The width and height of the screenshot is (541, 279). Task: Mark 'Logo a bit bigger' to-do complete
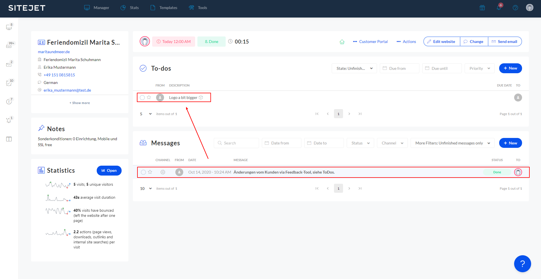pyautogui.click(x=142, y=98)
